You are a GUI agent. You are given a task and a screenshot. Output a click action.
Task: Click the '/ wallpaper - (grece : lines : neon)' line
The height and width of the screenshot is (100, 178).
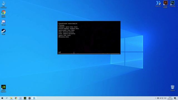[x=68, y=27]
